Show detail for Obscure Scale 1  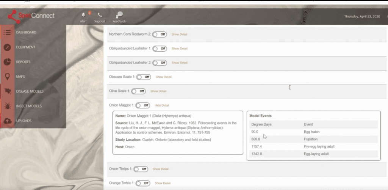pos(163,77)
